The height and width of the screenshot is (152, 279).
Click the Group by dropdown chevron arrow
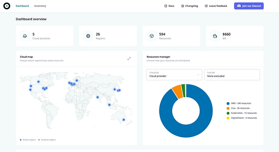click(198, 74)
